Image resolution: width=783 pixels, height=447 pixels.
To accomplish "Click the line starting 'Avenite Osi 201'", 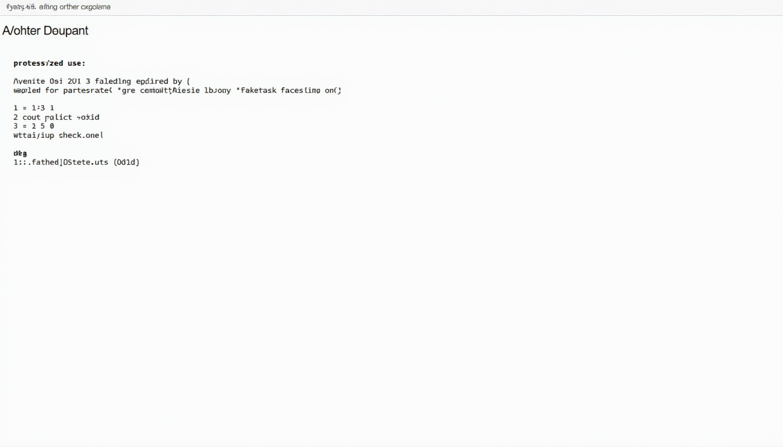I will pos(102,81).
